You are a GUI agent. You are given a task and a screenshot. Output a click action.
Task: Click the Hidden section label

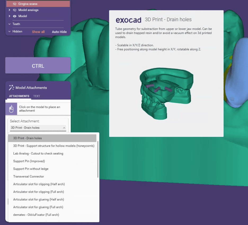tap(17, 31)
